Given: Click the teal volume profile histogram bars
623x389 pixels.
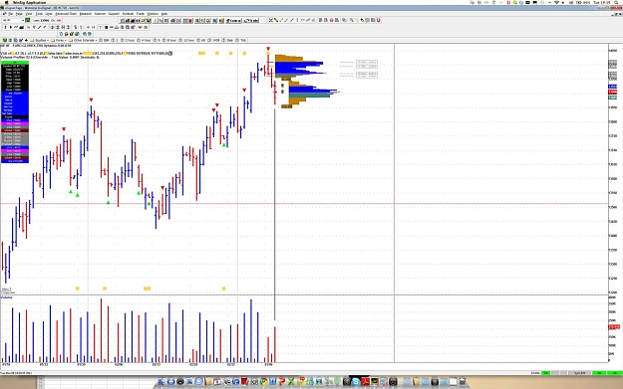Looking at the screenshot, I should coord(310,96).
